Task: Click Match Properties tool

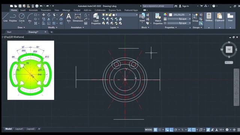Action: coord(158,19)
